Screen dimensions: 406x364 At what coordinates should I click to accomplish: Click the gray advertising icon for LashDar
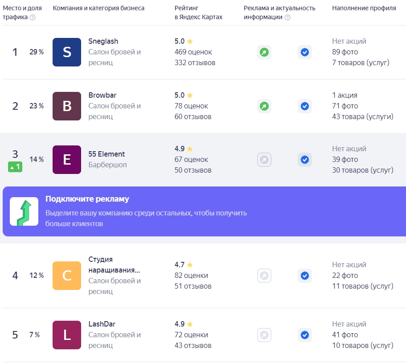(264, 335)
